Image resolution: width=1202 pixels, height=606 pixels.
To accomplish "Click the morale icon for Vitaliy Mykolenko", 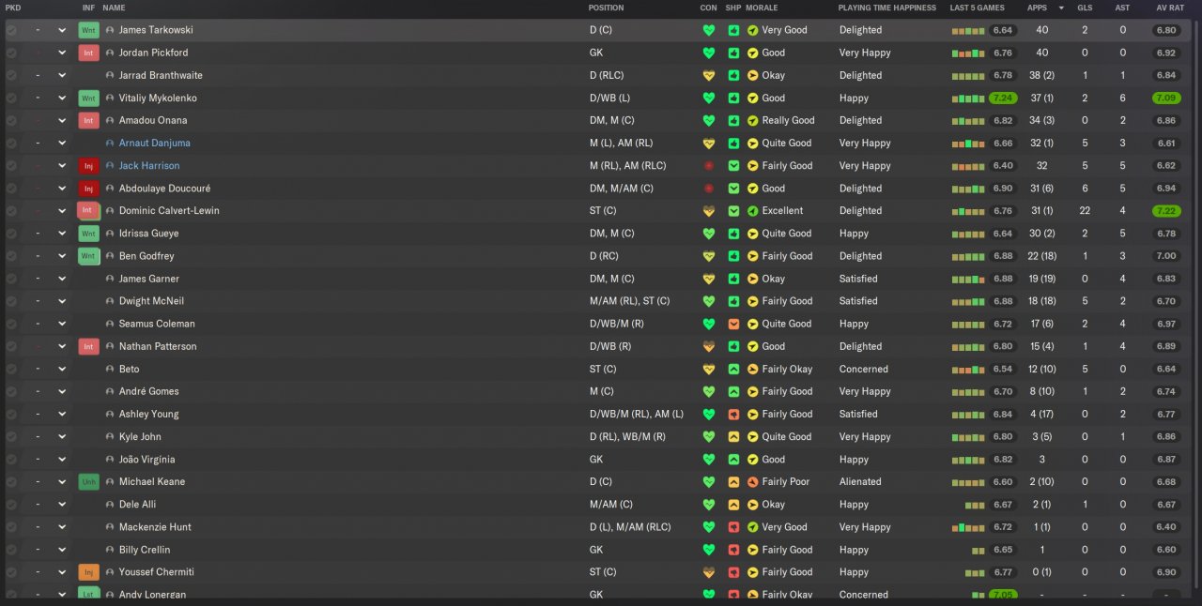I will [752, 98].
